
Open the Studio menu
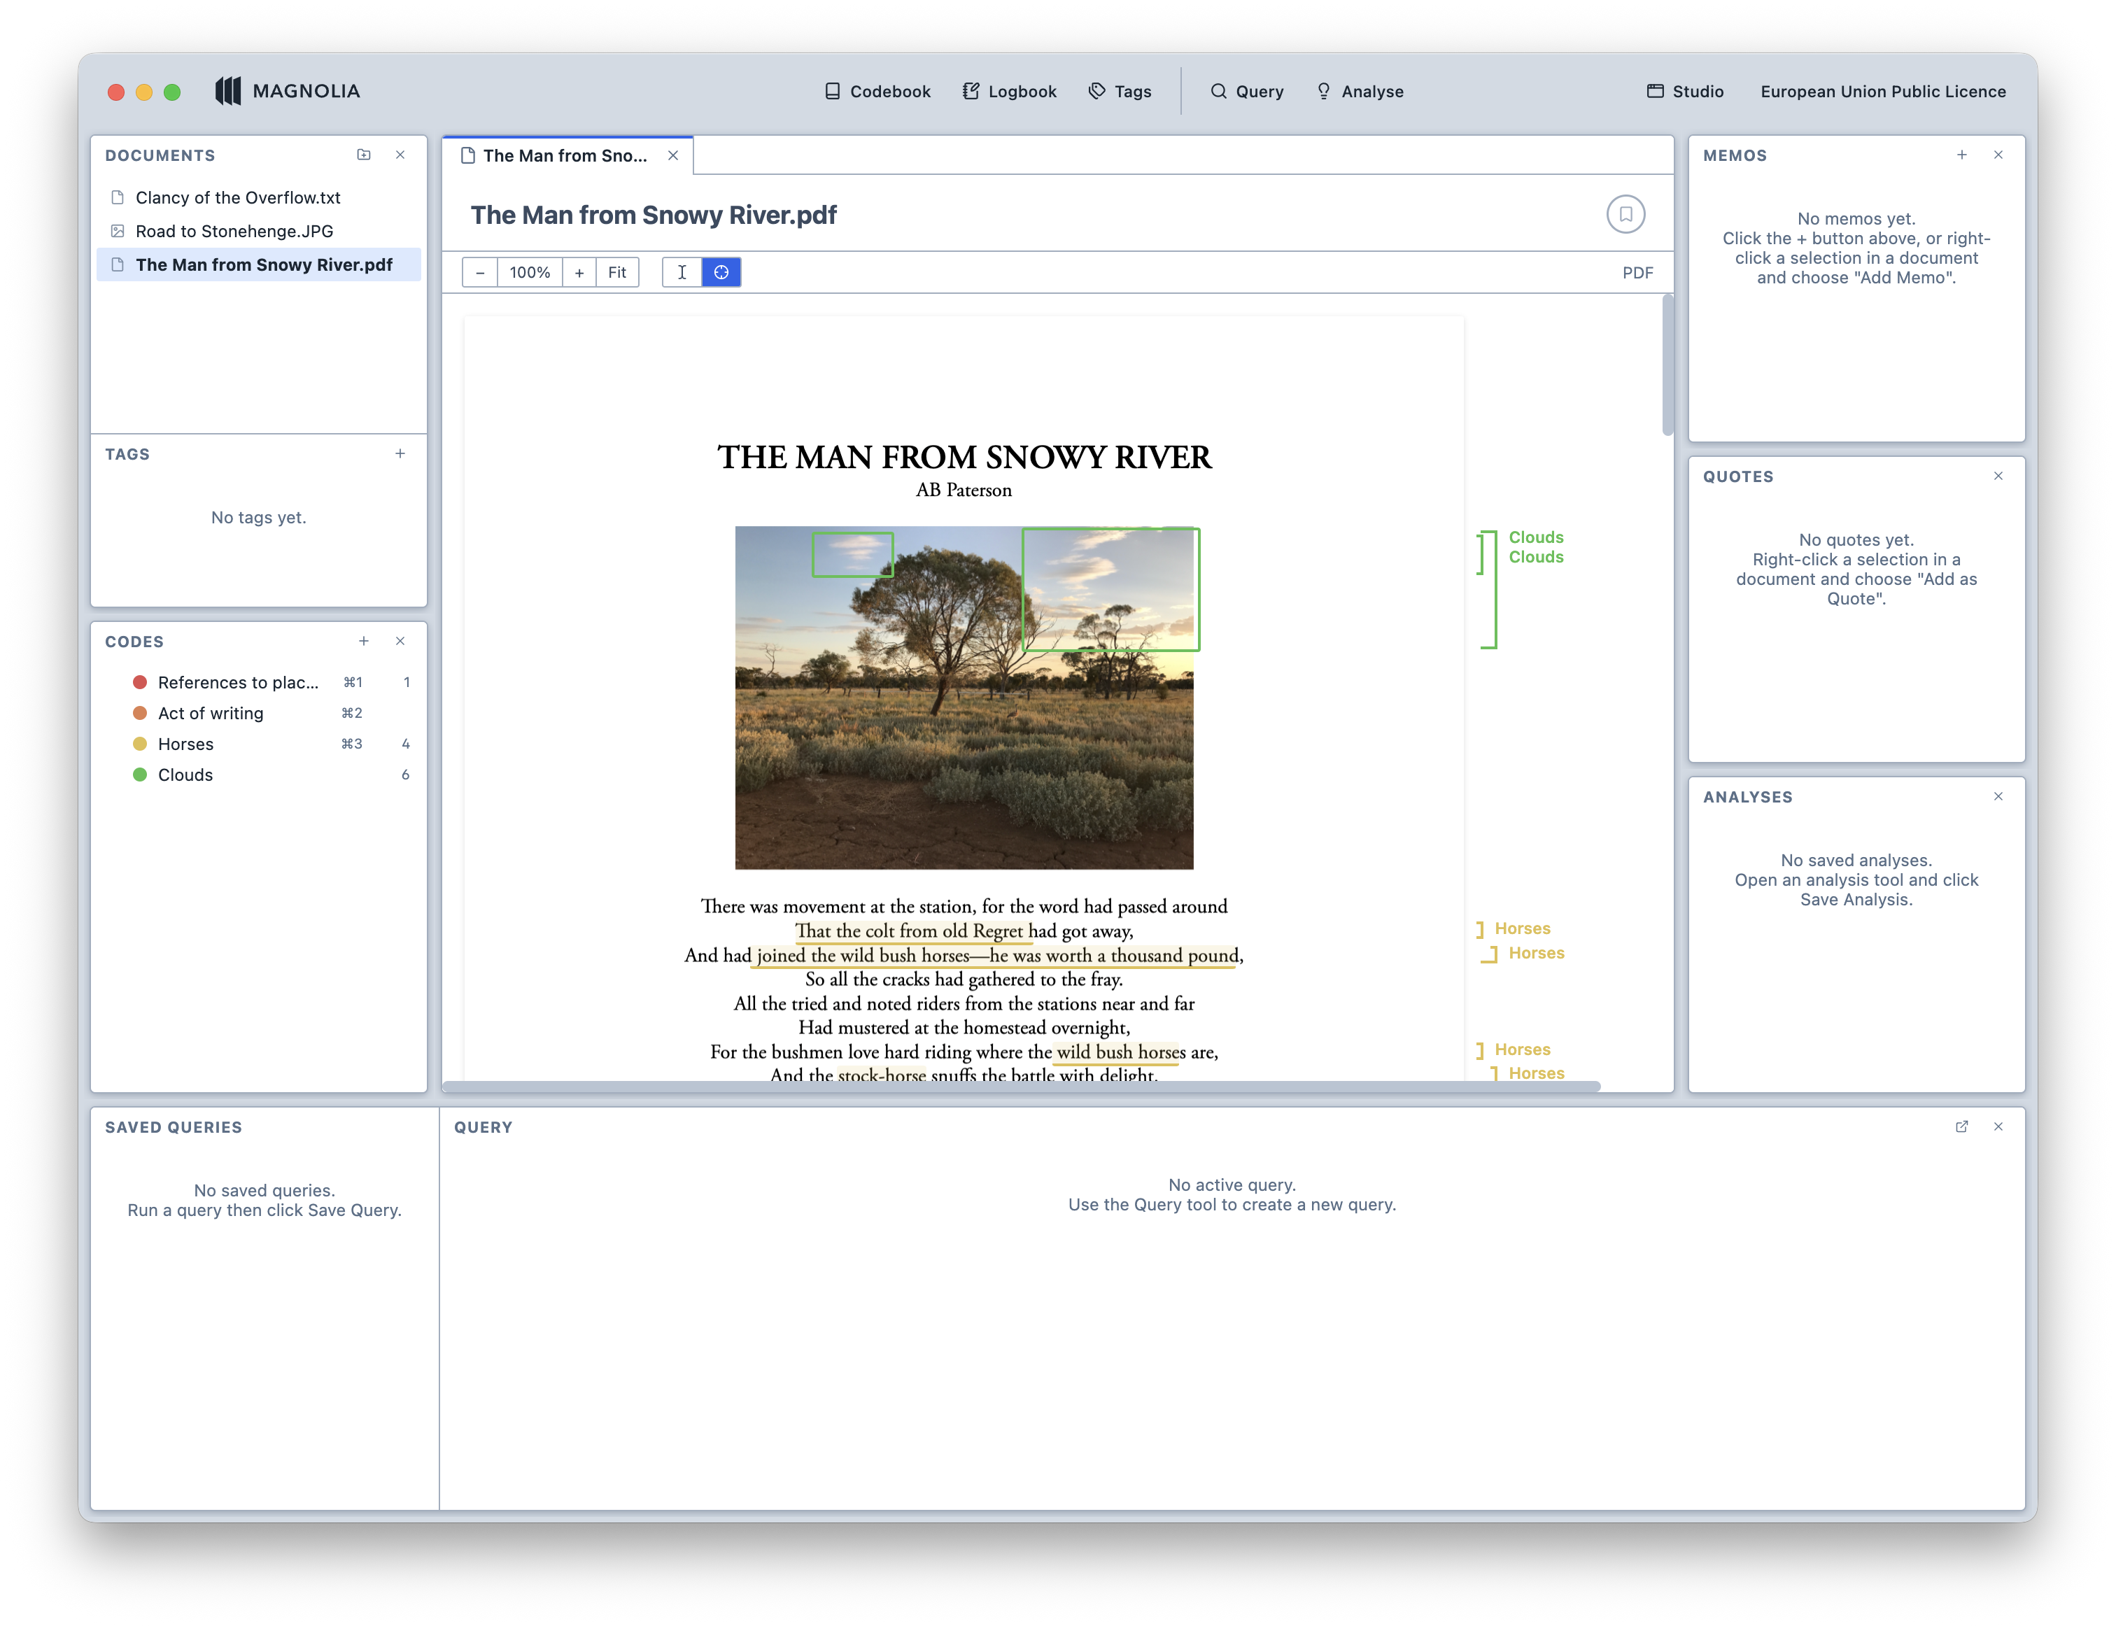[1685, 91]
